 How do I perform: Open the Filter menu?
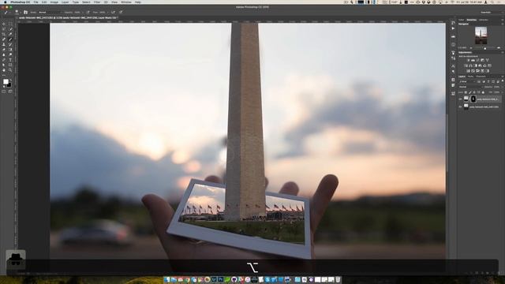click(x=97, y=2)
